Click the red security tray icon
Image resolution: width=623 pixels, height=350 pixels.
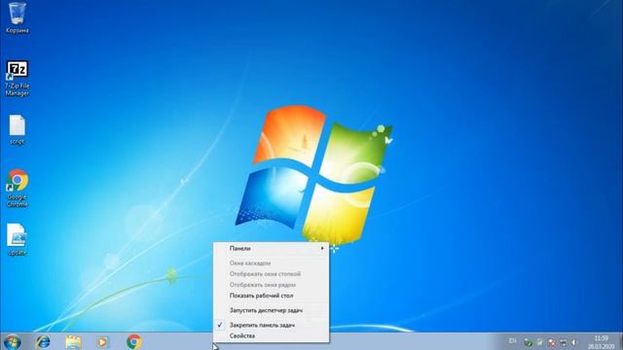552,342
